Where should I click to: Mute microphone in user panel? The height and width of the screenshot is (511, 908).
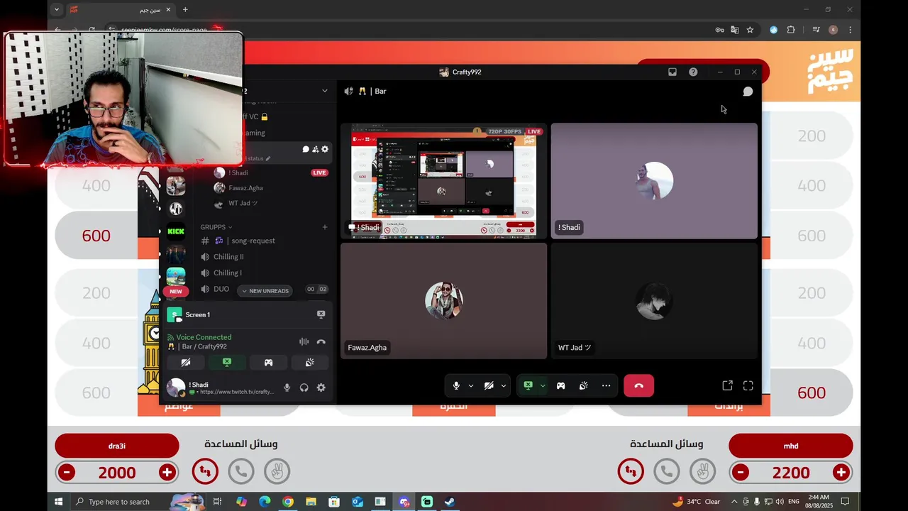point(287,388)
